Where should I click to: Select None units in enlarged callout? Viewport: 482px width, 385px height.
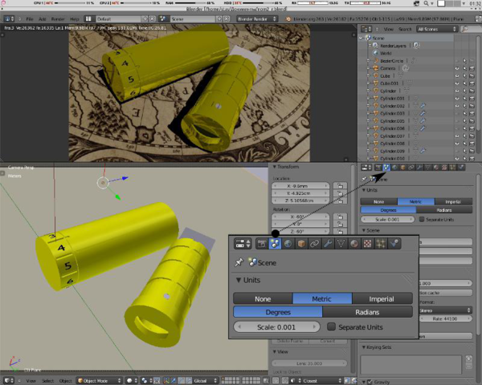click(x=263, y=298)
